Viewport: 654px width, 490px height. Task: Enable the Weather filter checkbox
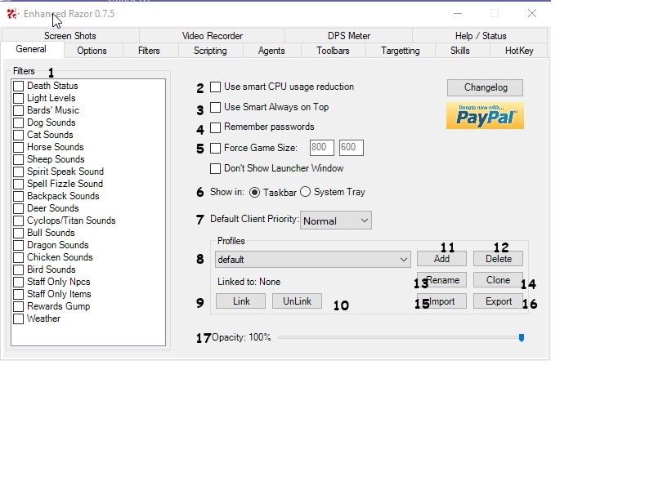[19, 318]
